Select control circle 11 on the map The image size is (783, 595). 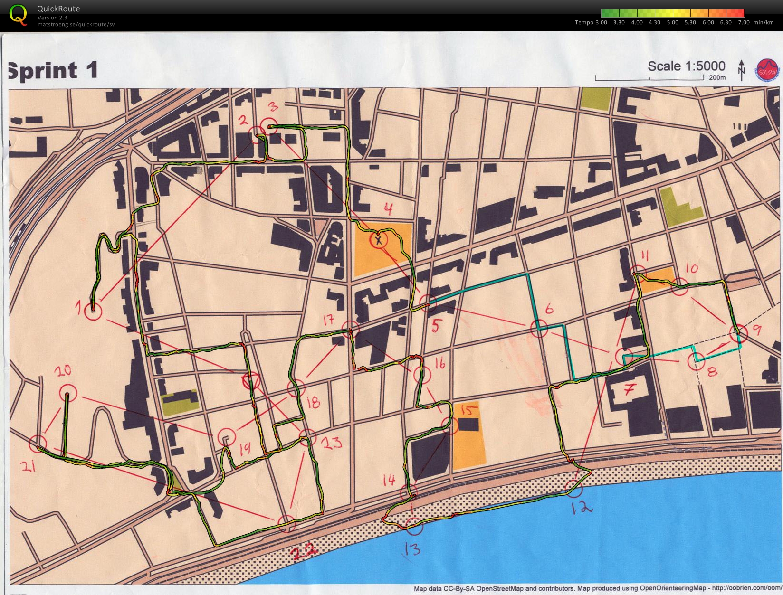click(638, 275)
